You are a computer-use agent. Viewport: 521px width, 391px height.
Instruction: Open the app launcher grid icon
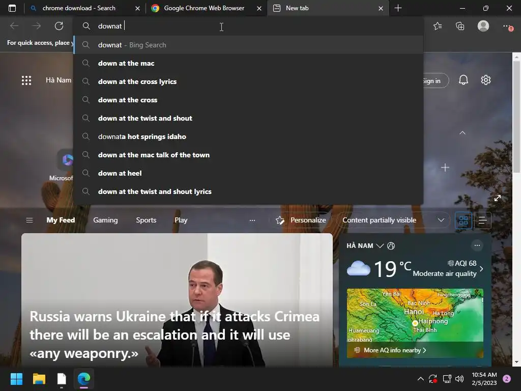[x=26, y=80]
